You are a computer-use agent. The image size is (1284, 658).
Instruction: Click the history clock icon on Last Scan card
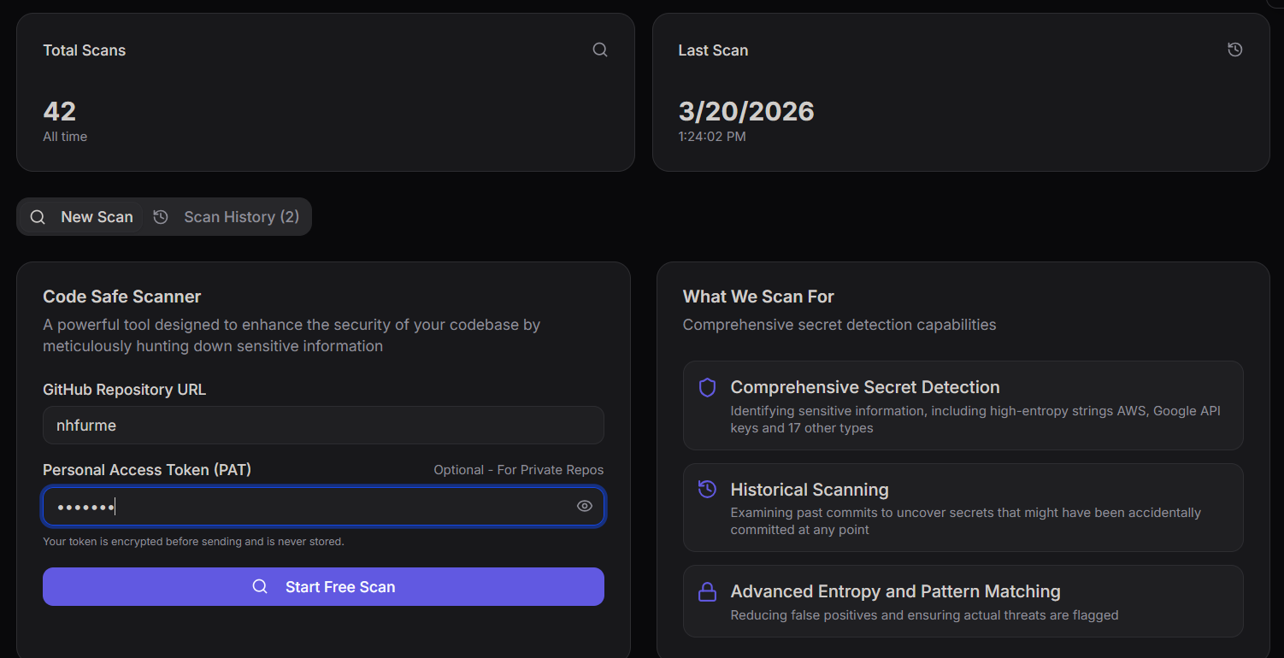click(1234, 50)
